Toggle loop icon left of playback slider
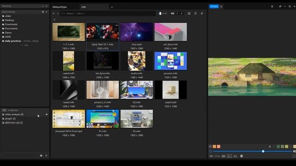 point(211,151)
